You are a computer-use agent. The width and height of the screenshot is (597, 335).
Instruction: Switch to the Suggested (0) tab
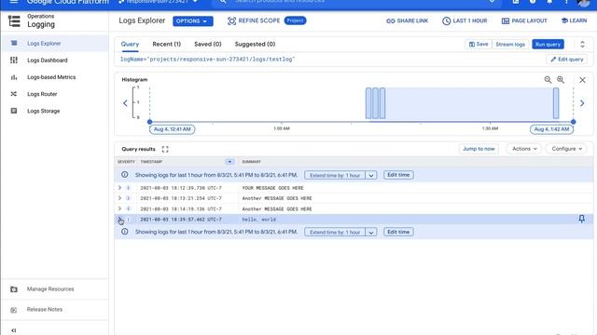click(x=255, y=44)
